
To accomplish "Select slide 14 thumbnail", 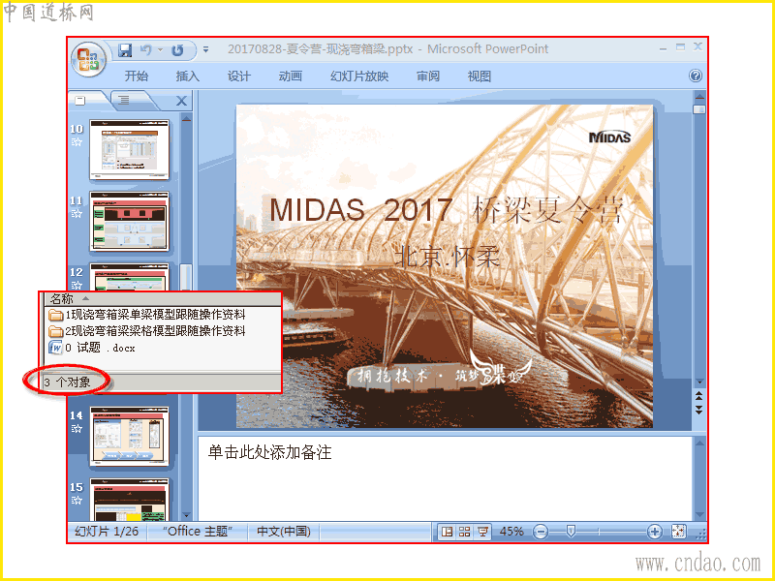I will [x=129, y=437].
